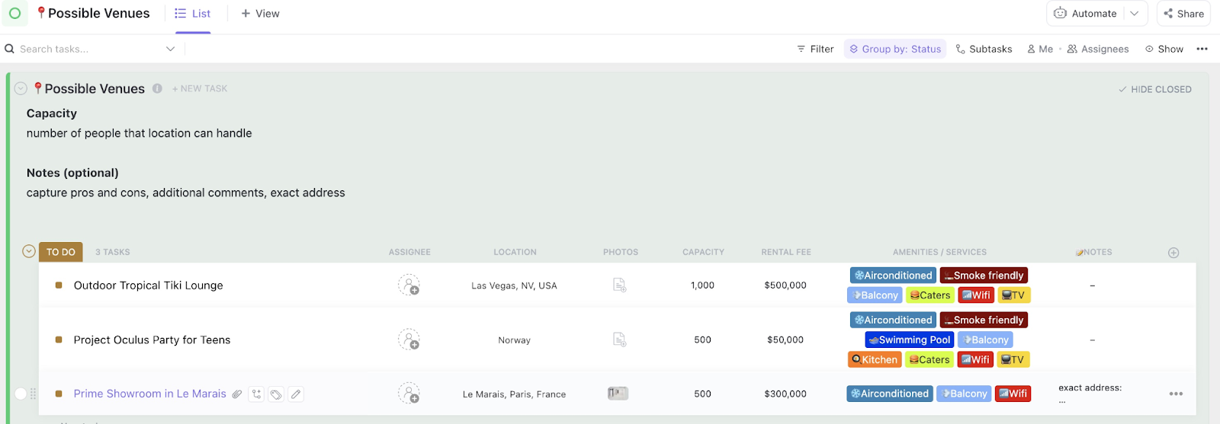The height and width of the screenshot is (424, 1220).
Task: Collapse the TO DO status group
Action: tap(29, 251)
